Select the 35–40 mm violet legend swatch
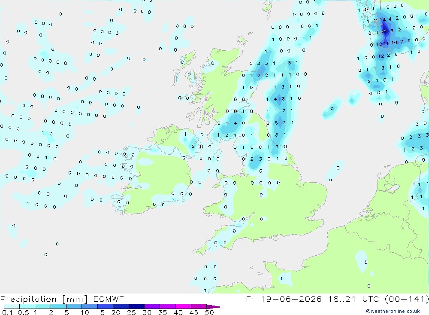This screenshot has height=315, width=429. click(168, 306)
